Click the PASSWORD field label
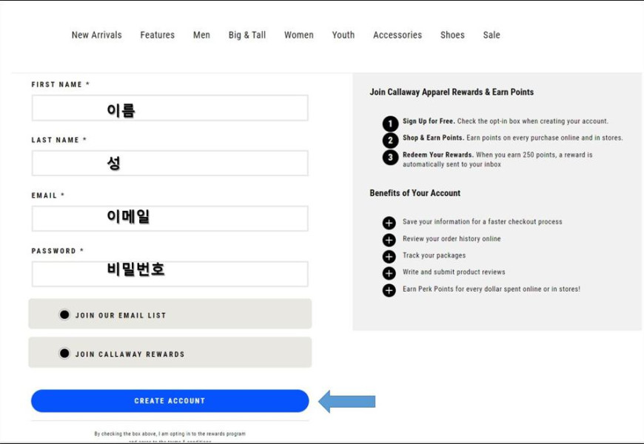The height and width of the screenshot is (444, 644). (58, 251)
